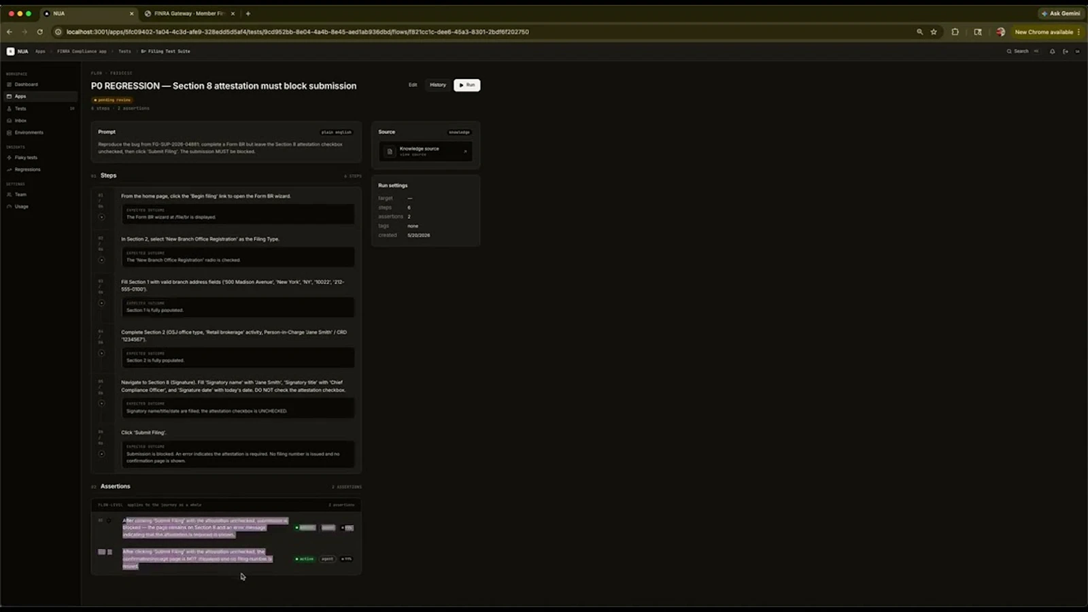
Task: Click the browser address bar URL
Action: 298,32
